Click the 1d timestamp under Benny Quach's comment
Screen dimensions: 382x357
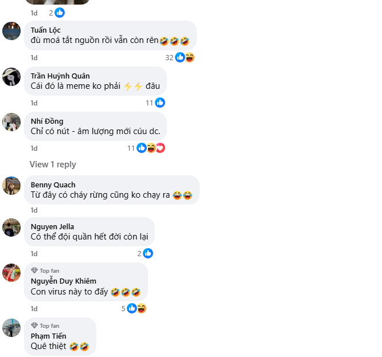tap(34, 210)
